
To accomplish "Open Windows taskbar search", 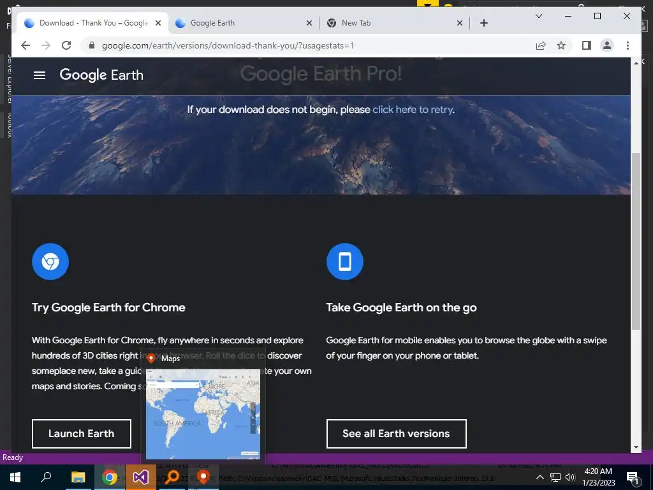I will point(46,477).
